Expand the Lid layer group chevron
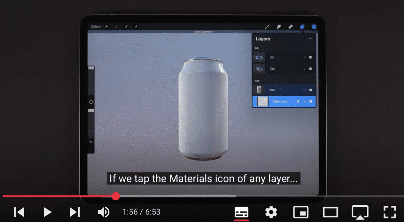 pos(304,57)
